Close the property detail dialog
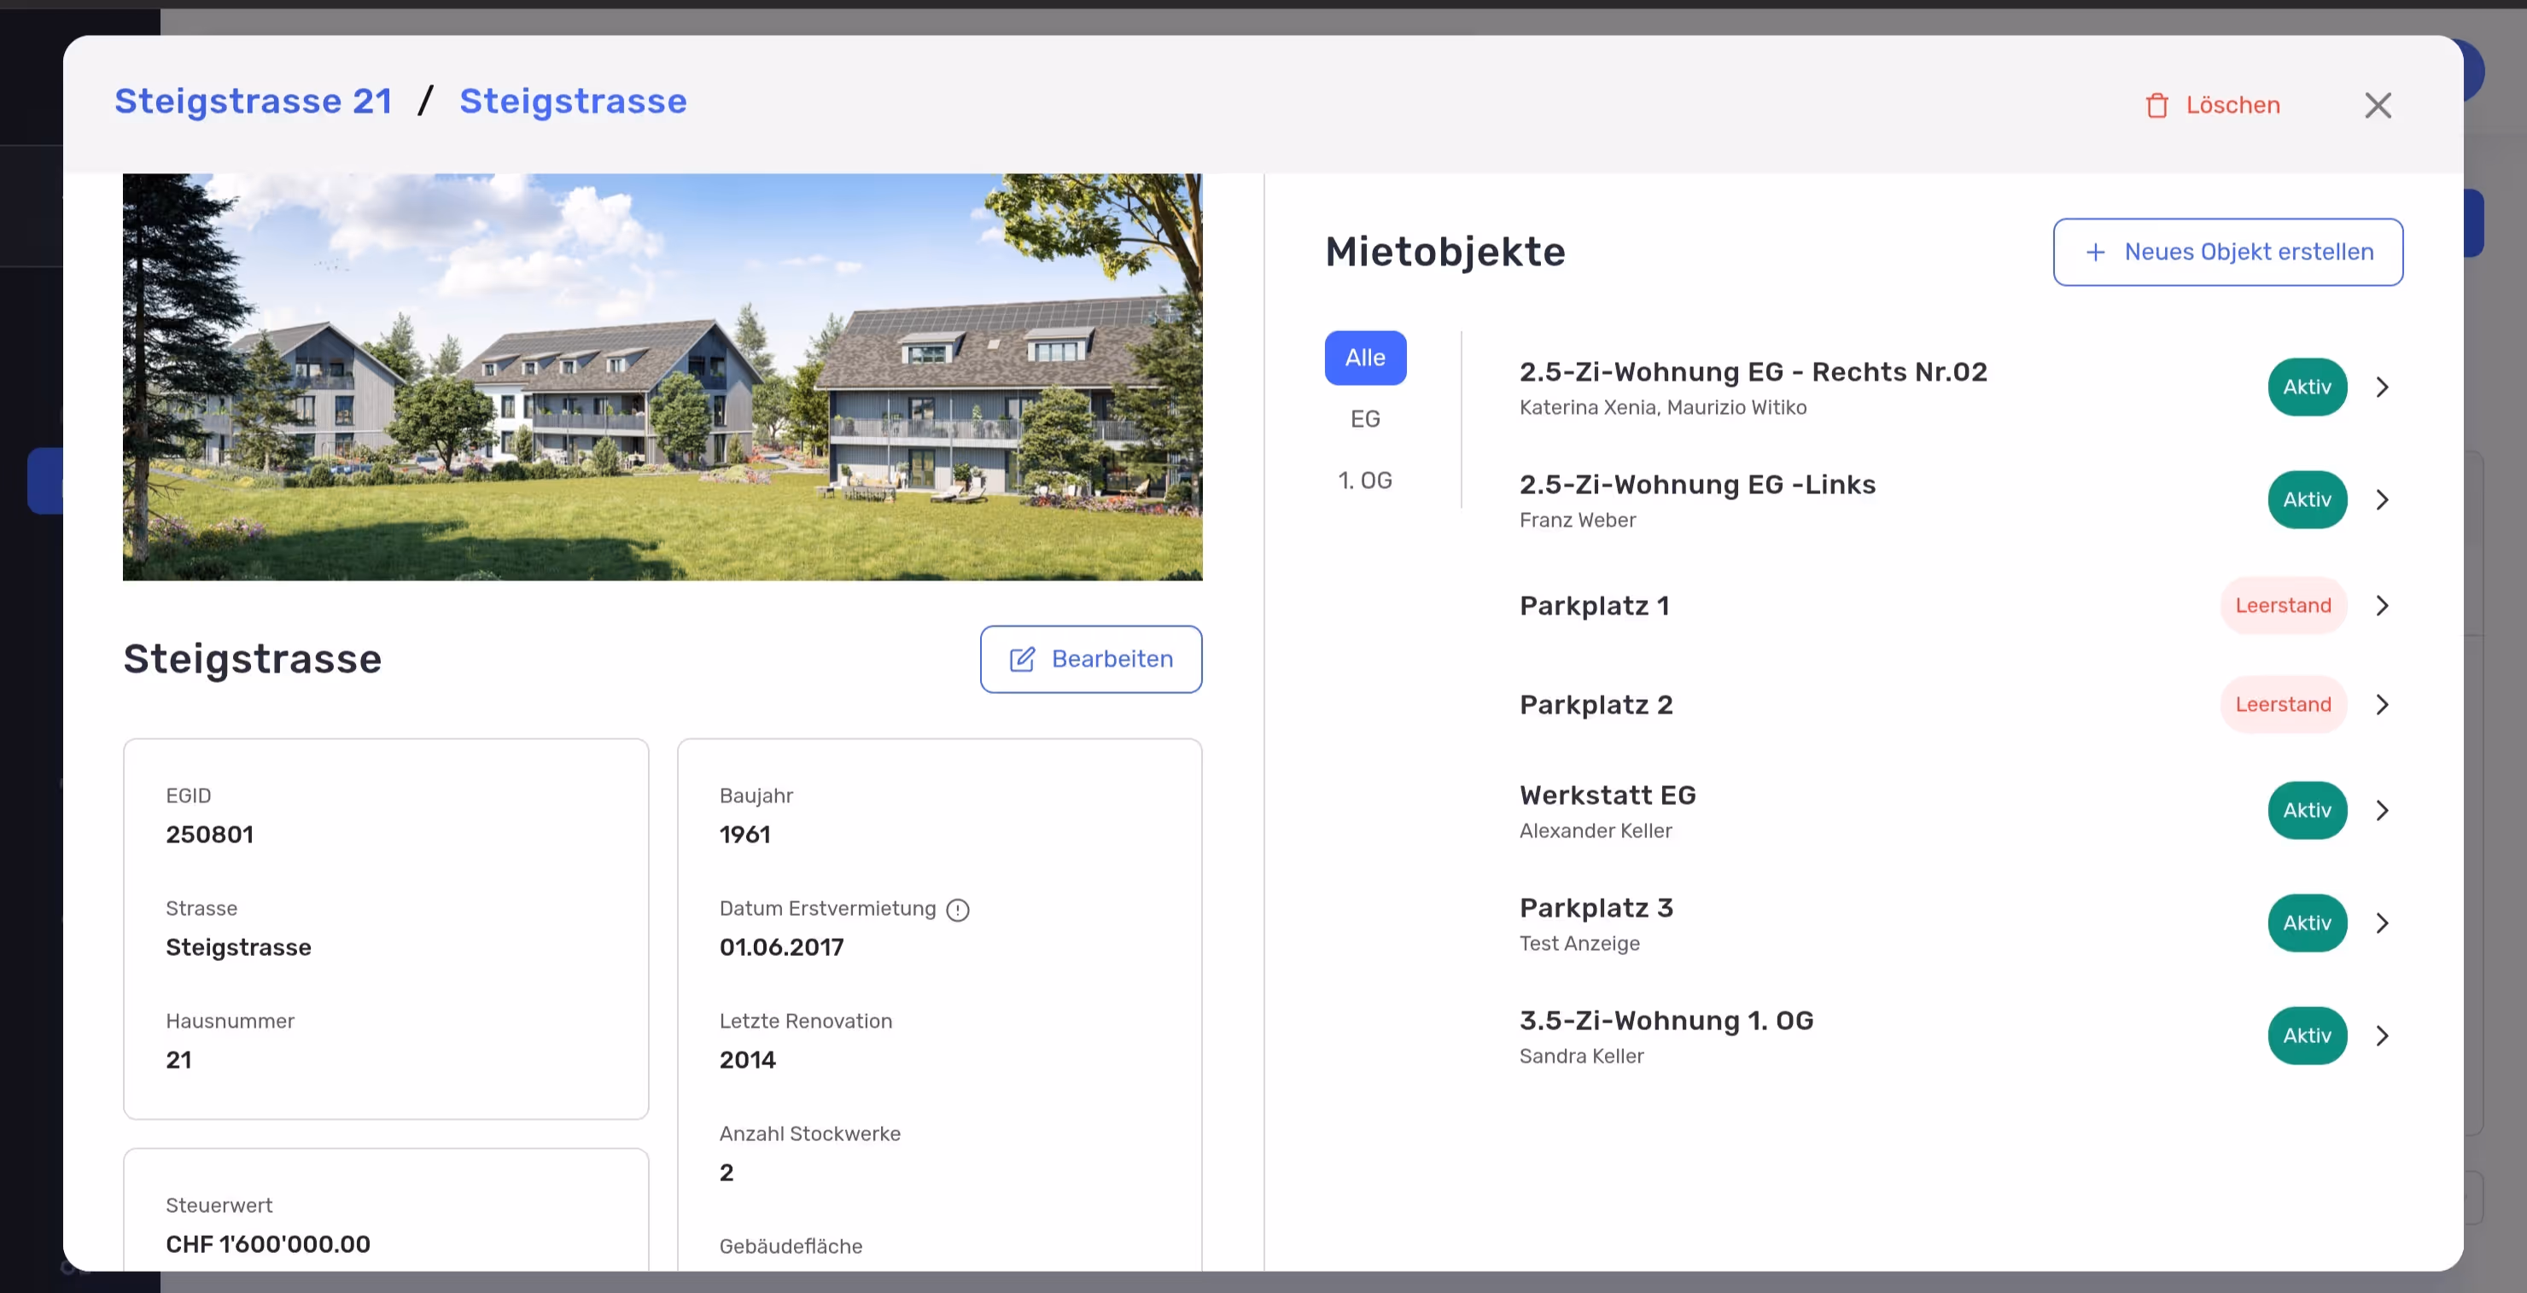 tap(2378, 105)
